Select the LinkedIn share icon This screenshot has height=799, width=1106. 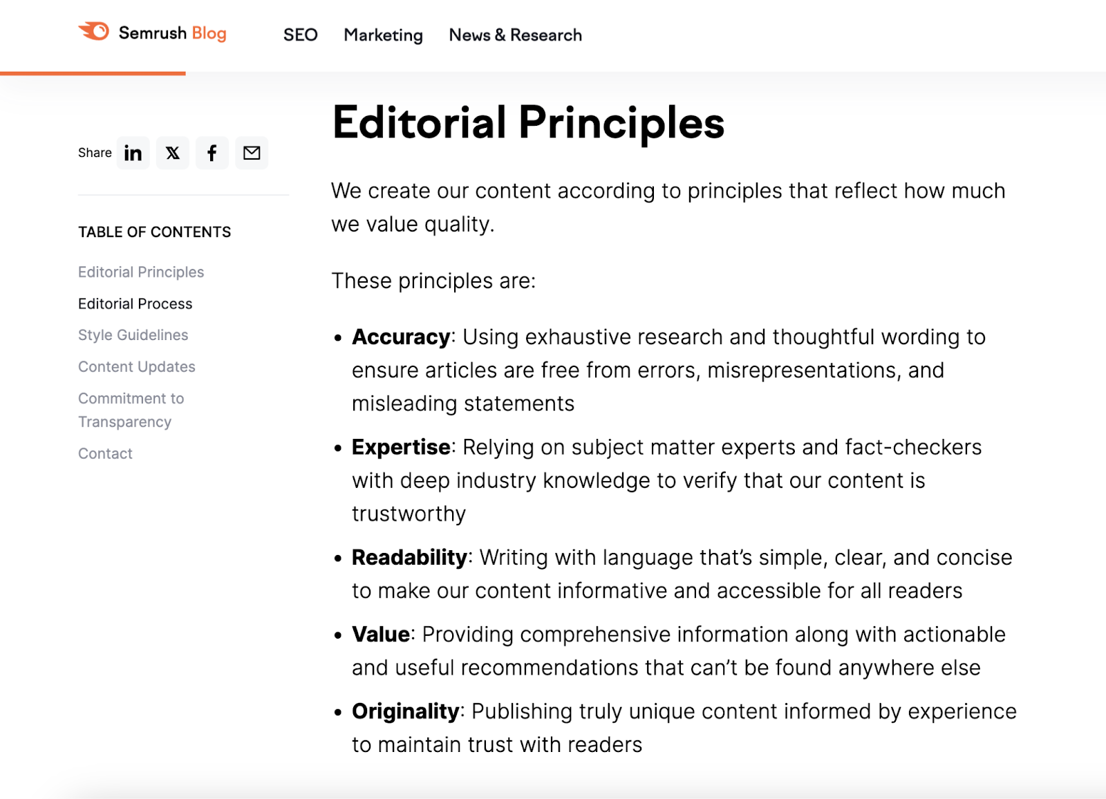pos(133,153)
